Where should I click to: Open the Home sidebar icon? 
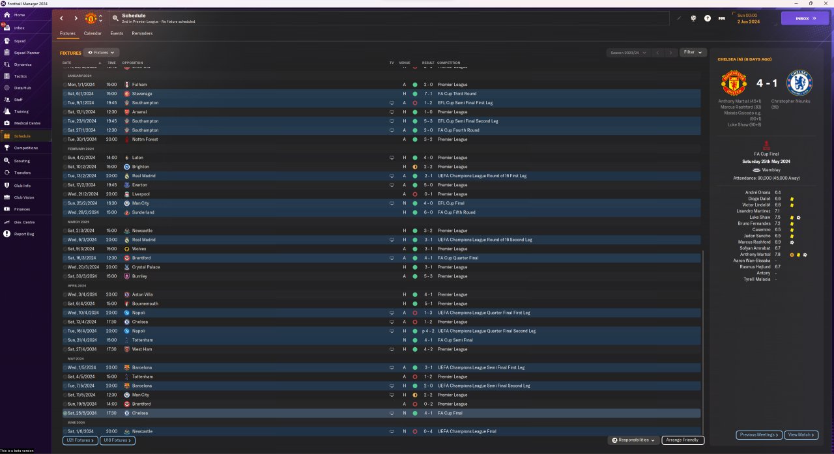[6, 14]
